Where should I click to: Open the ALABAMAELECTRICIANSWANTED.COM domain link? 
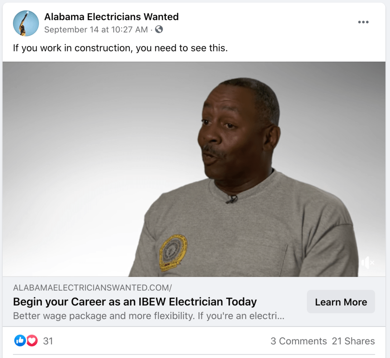click(92, 288)
